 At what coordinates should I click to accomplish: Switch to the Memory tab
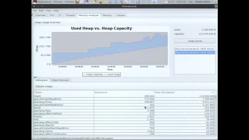(x=107, y=15)
